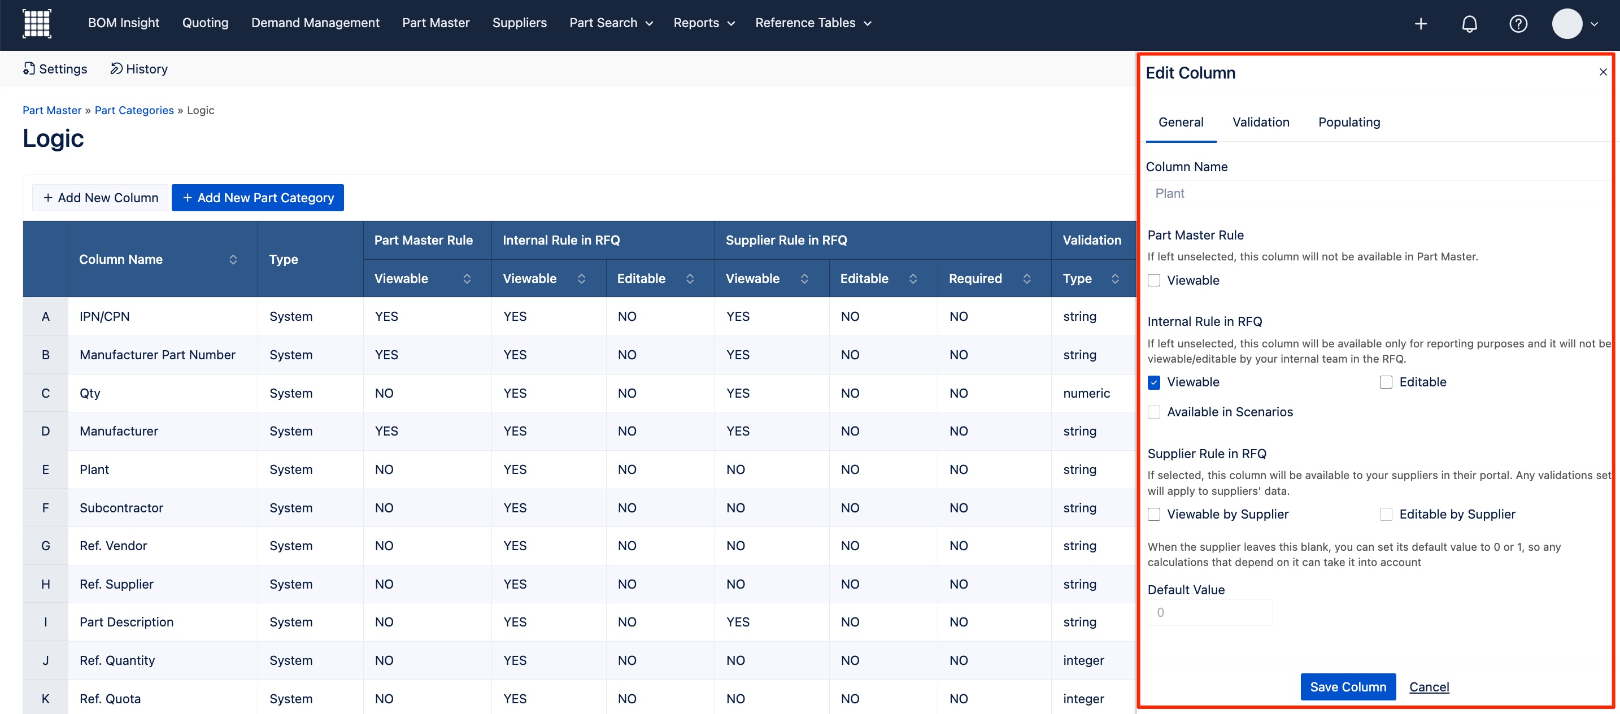The width and height of the screenshot is (1620, 714).
Task: Select the Part Description row
Action: coord(127,622)
